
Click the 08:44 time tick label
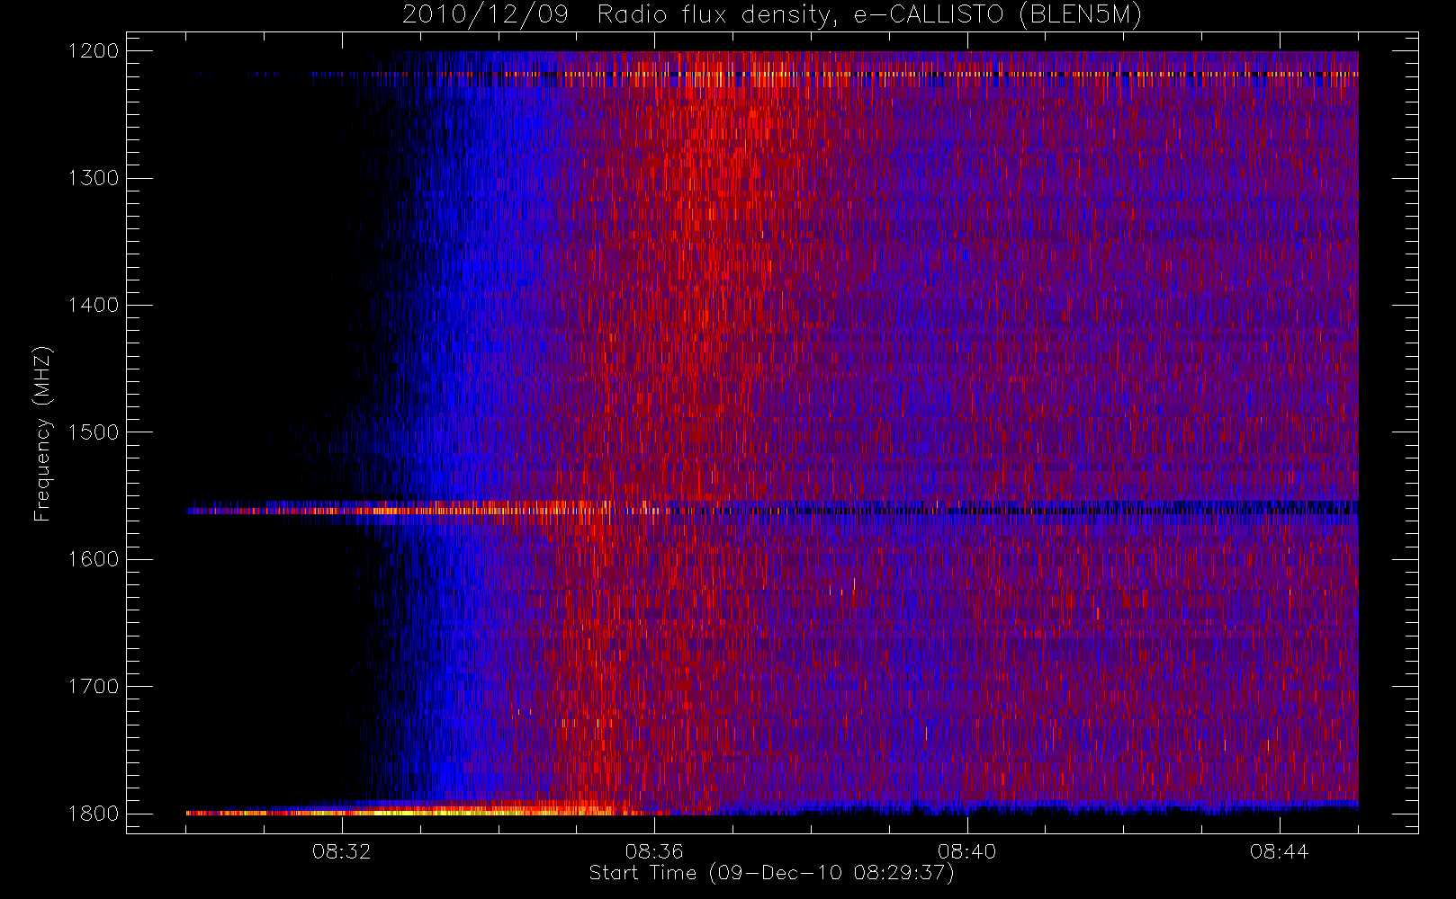(x=1280, y=851)
